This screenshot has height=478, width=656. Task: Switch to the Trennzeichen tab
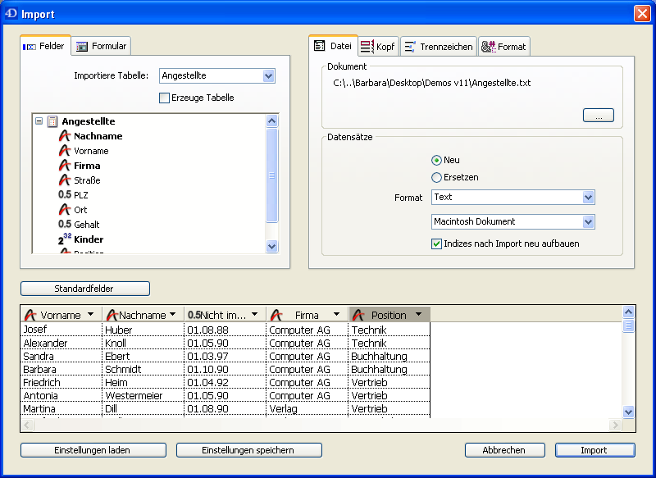point(438,47)
